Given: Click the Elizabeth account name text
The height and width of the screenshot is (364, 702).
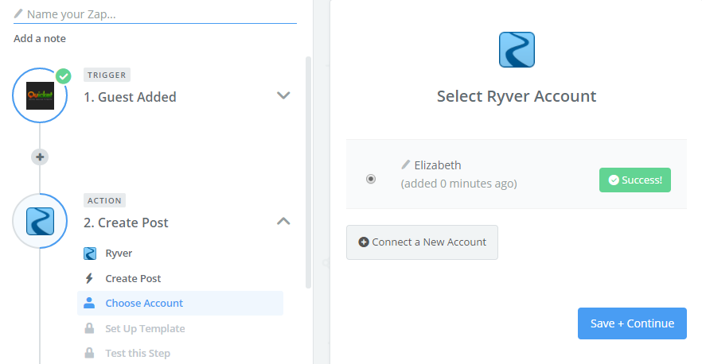Looking at the screenshot, I should pos(438,165).
